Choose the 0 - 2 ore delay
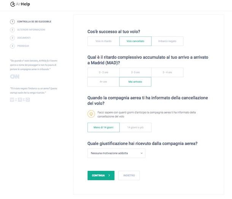The width and height of the screenshot is (232, 199). tap(103, 73)
